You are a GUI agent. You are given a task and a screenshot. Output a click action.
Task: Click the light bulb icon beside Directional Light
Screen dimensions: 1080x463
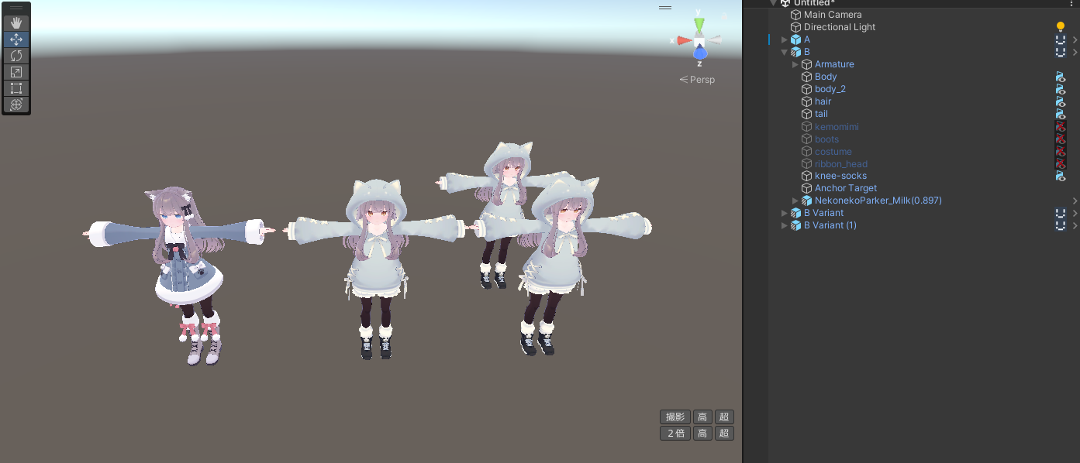[1061, 27]
